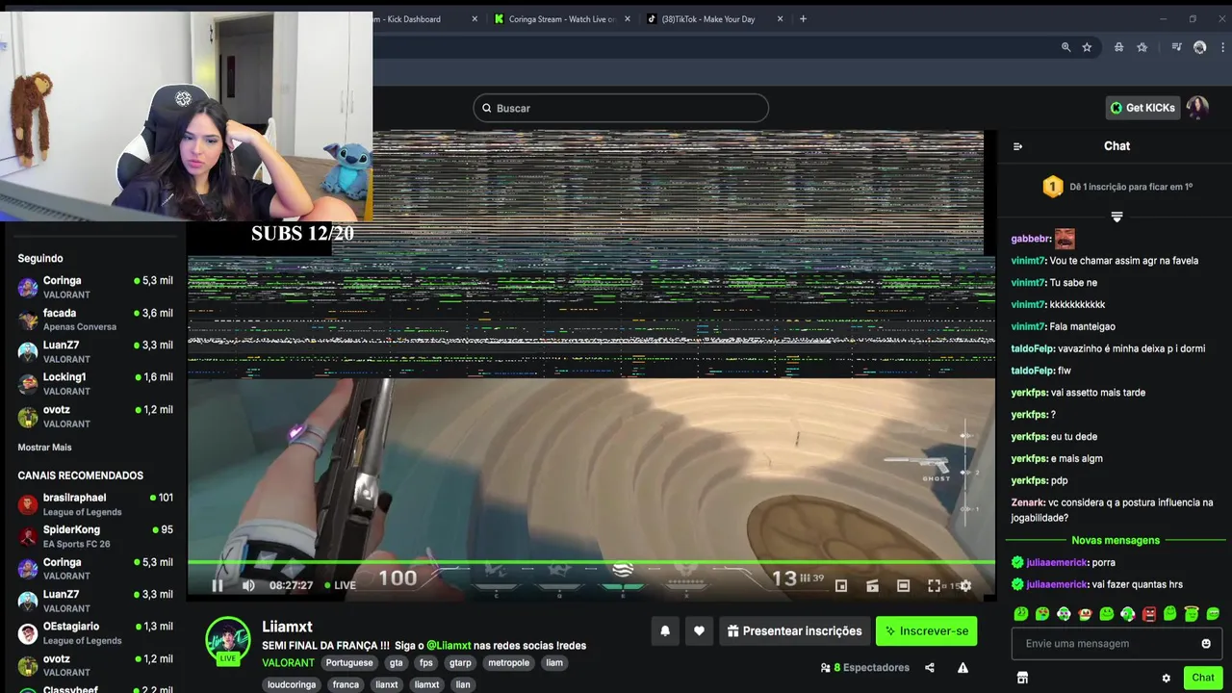
Task: Share the stream via share icon
Action: [930, 668]
